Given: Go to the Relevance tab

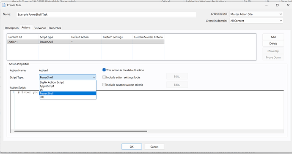Looking at the screenshot, I should 40,28.
